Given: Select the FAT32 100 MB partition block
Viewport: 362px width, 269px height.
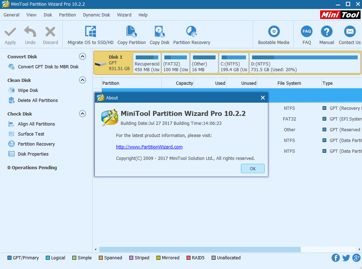Looking at the screenshot, I should click(x=175, y=63).
